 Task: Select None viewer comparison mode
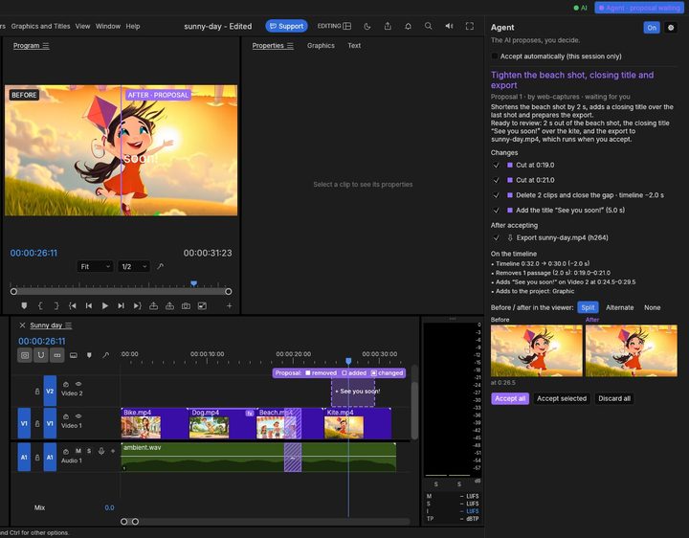point(652,307)
